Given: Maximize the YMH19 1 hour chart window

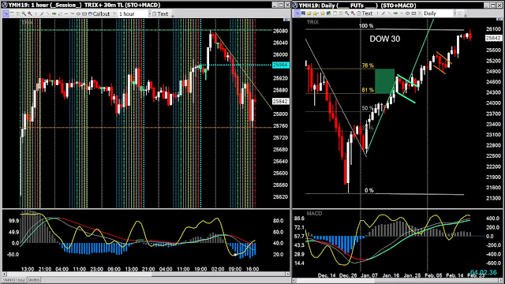Looking at the screenshot, I should click(281, 5).
